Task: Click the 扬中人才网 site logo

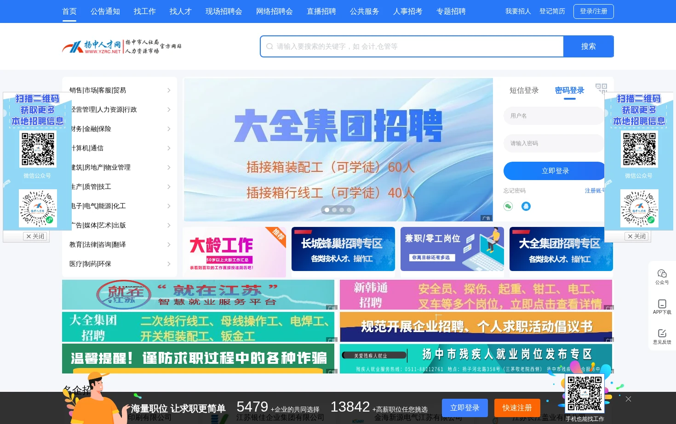Action: [121, 46]
